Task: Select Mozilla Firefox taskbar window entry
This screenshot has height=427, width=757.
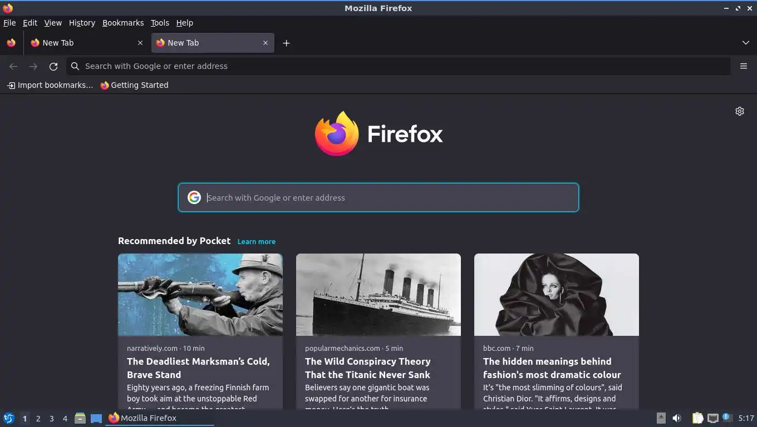Action: click(x=160, y=418)
